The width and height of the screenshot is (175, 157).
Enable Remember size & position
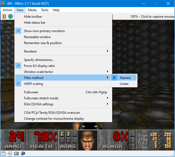(63, 43)
